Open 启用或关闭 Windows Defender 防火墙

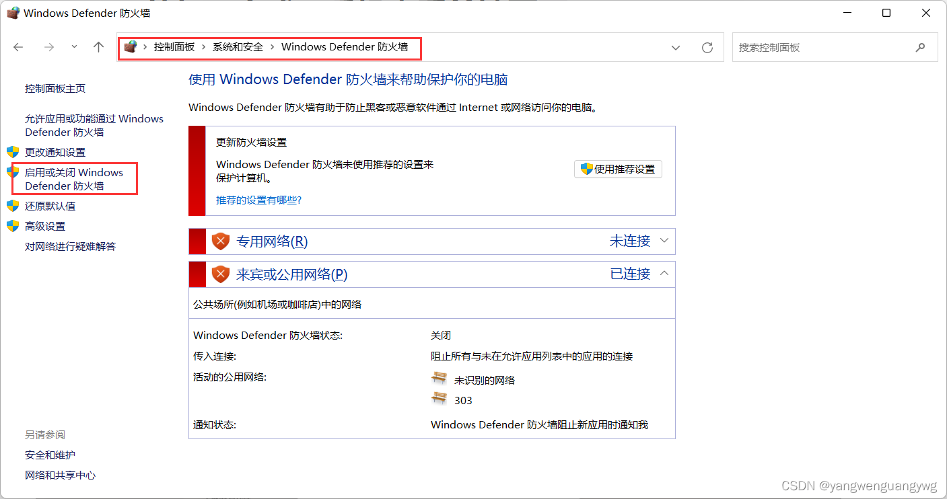74,179
